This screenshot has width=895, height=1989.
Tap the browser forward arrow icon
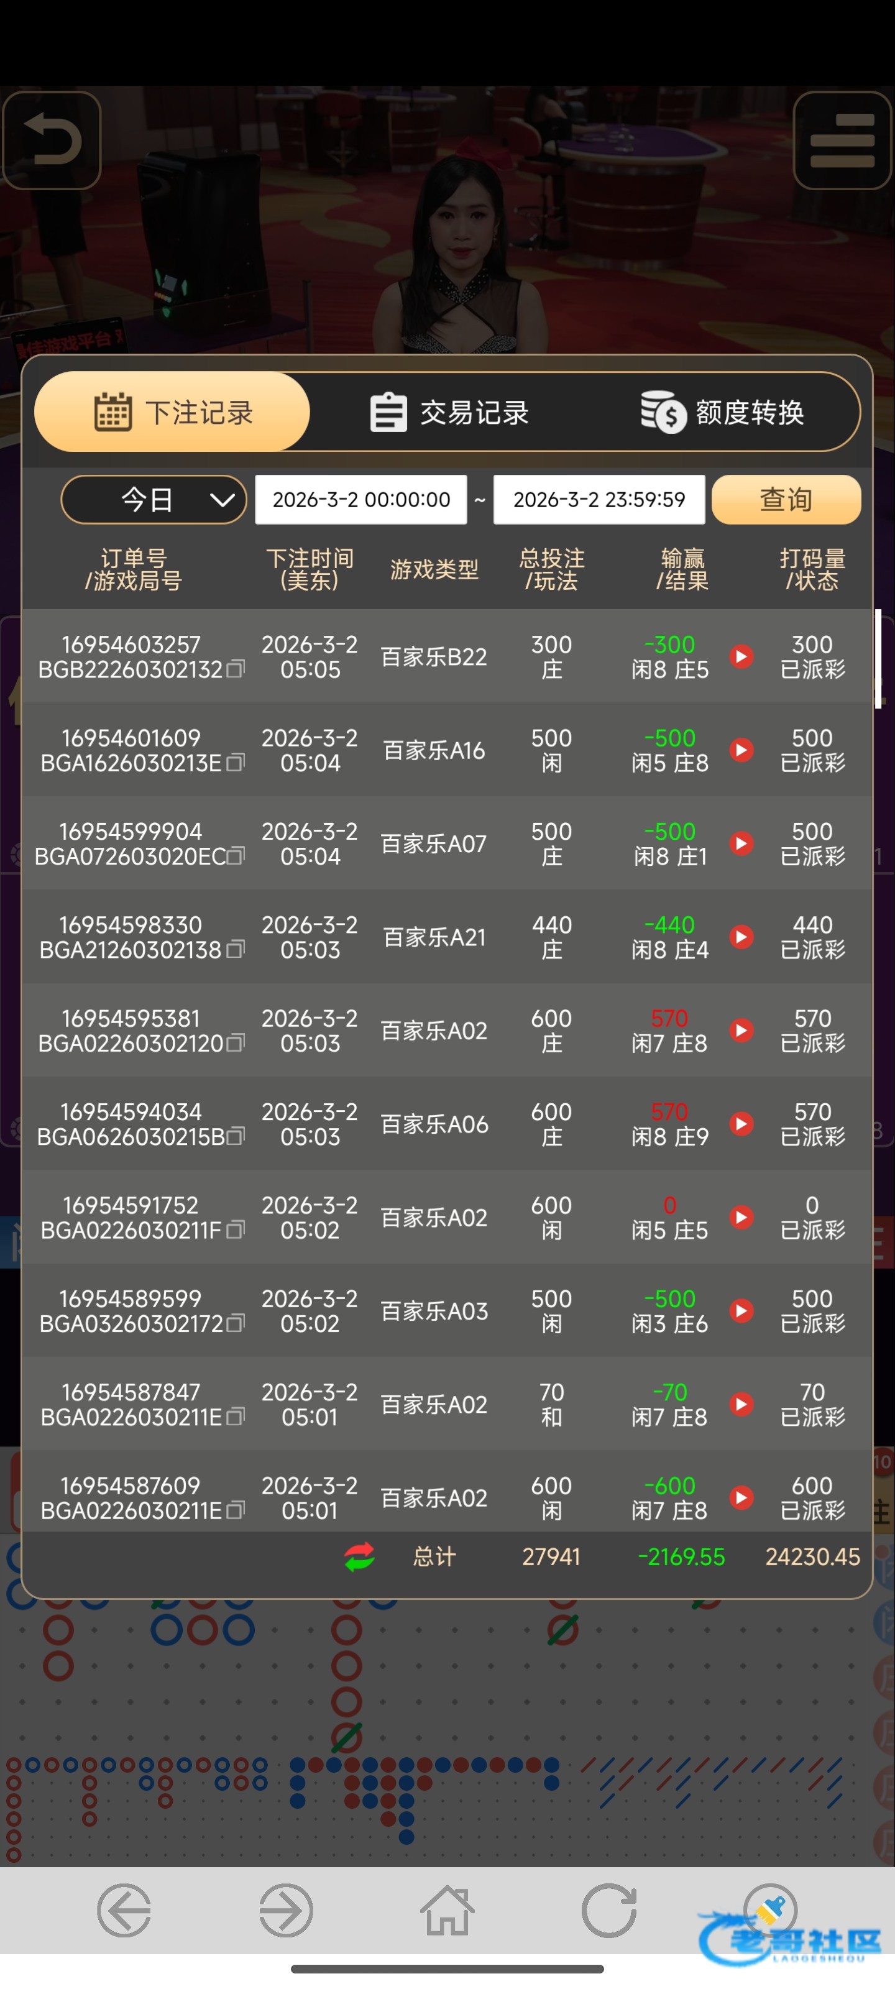[x=286, y=1911]
